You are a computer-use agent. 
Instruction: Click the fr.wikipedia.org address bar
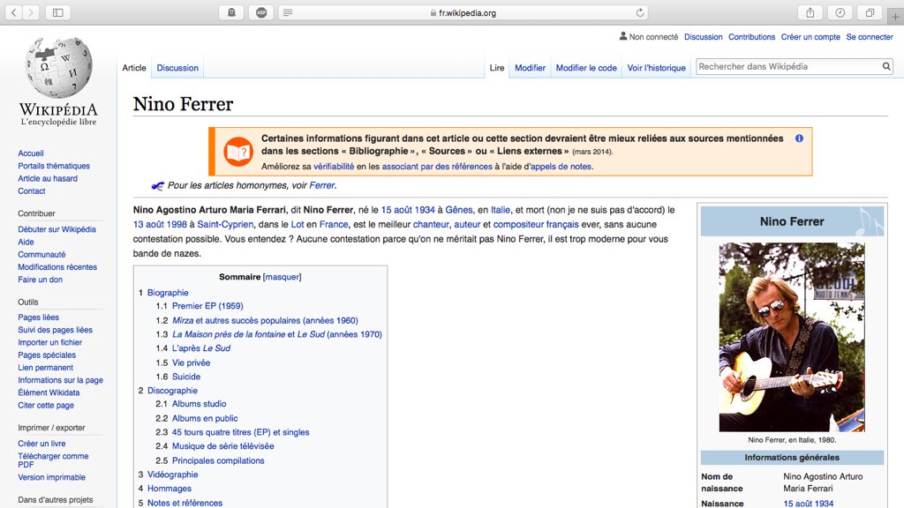(x=463, y=12)
